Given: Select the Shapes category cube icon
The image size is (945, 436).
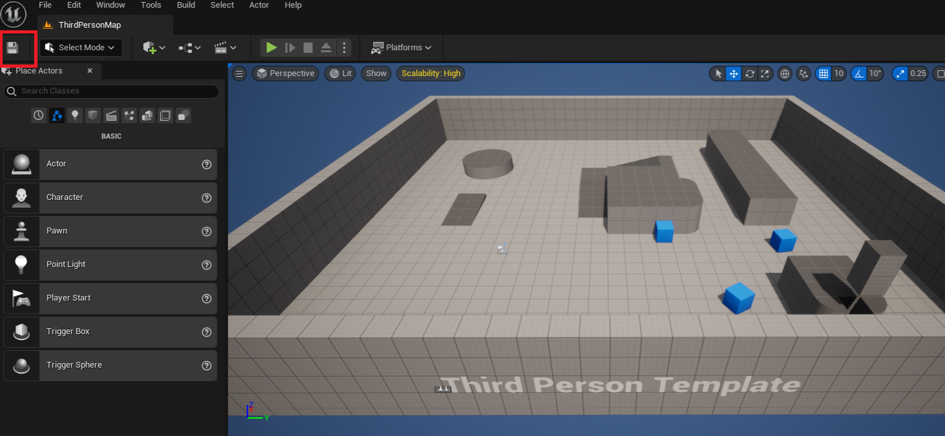Looking at the screenshot, I should [x=93, y=115].
